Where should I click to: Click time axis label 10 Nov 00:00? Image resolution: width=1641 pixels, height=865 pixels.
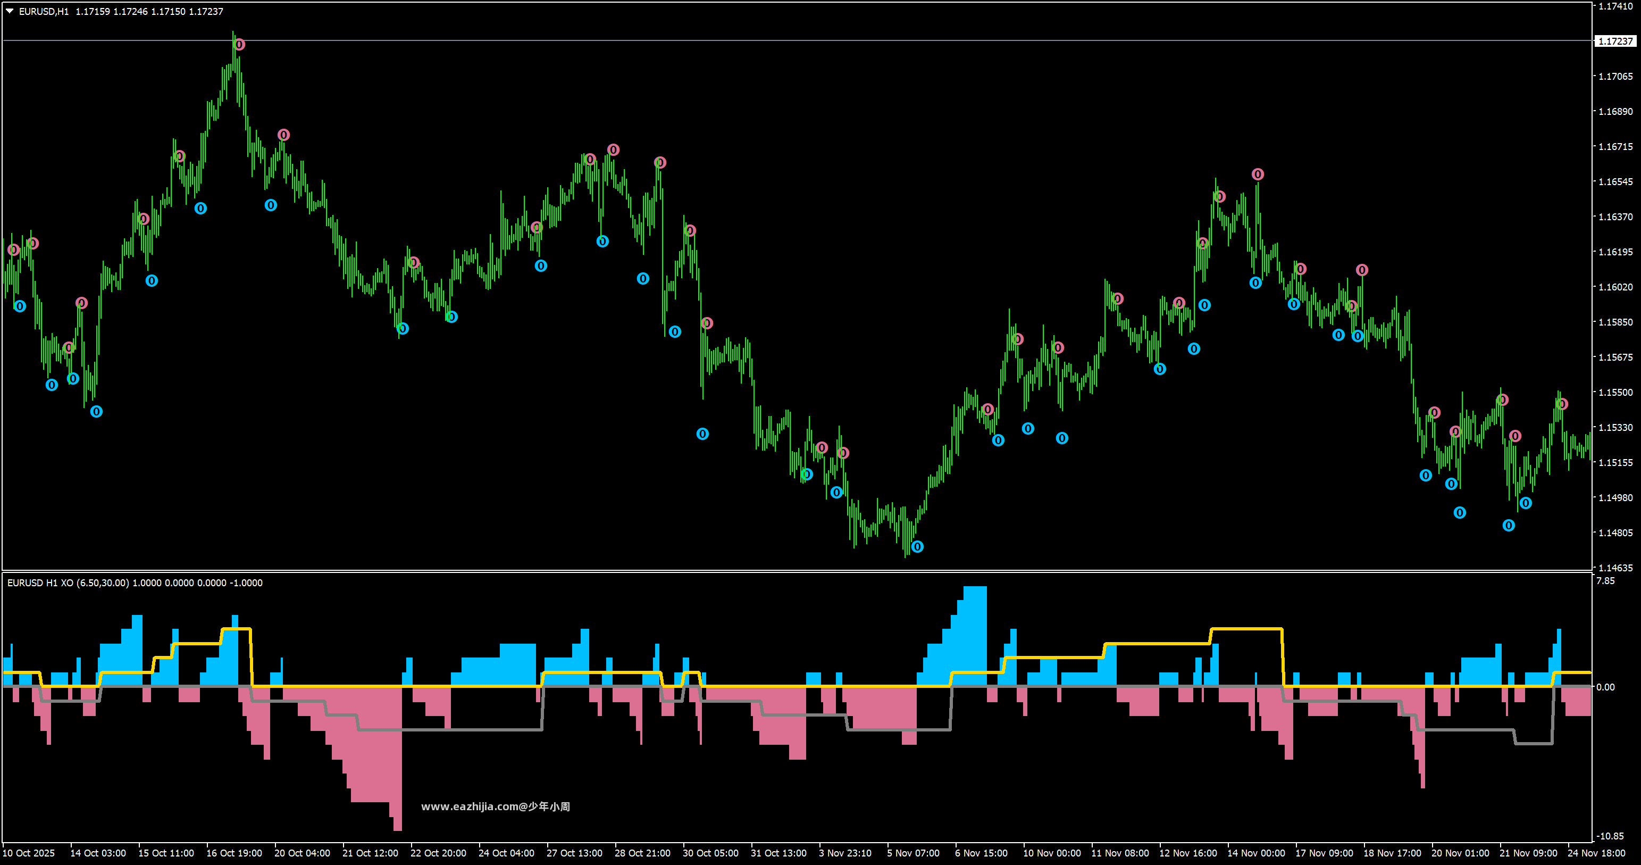tap(1052, 853)
